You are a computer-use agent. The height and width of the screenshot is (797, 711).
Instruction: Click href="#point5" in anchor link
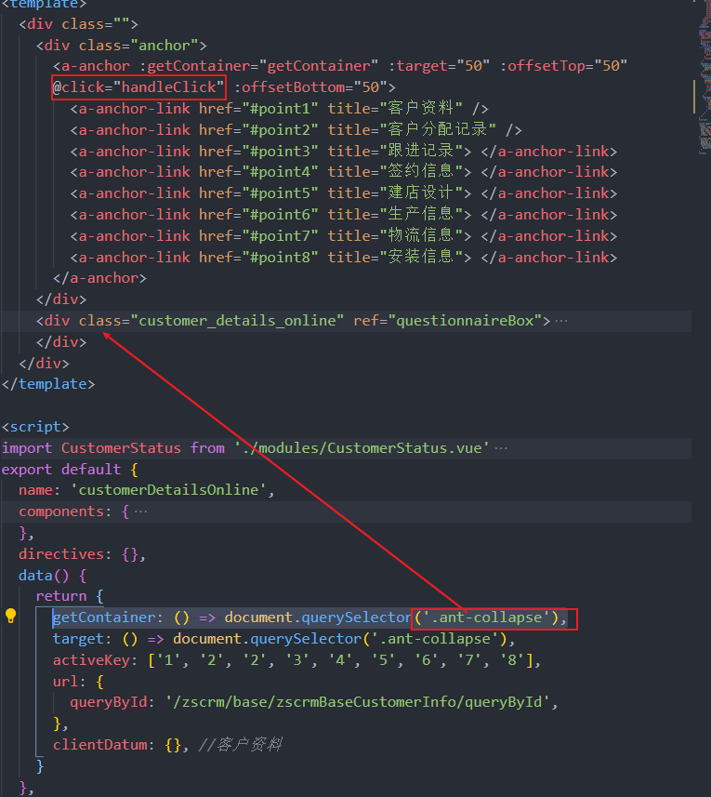258,193
